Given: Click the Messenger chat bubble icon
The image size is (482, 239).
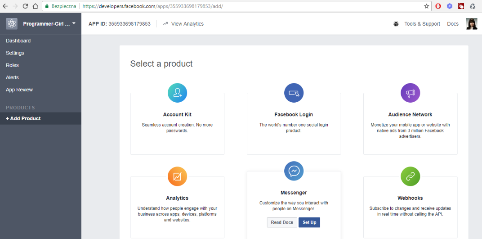Looking at the screenshot, I should [294, 171].
